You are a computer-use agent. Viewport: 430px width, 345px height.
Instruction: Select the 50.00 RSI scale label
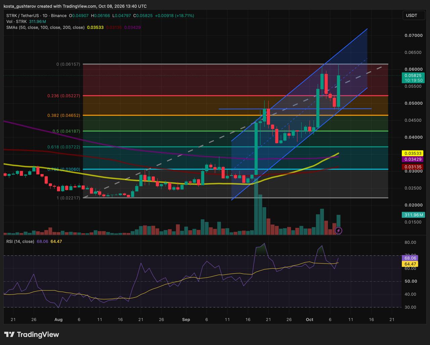[410, 281]
